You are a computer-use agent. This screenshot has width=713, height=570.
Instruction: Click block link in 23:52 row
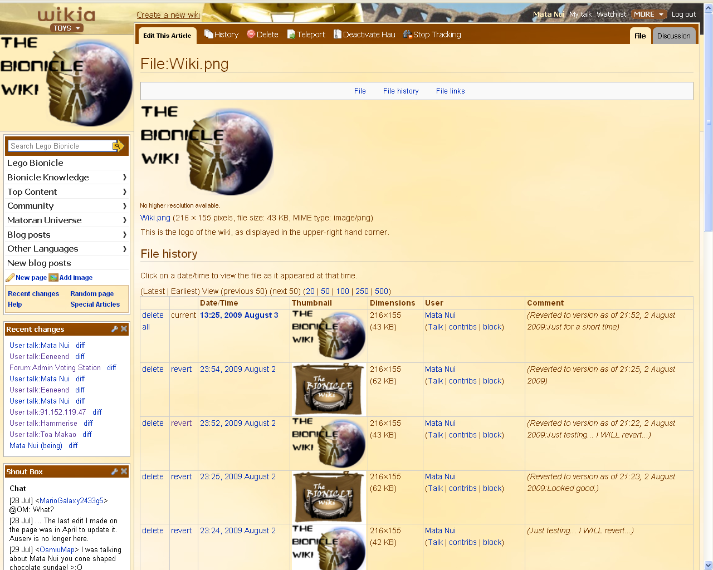(492, 435)
